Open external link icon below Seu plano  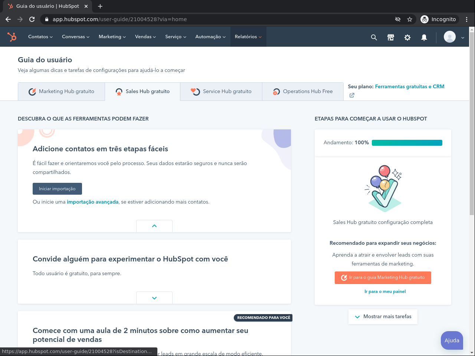352,95
